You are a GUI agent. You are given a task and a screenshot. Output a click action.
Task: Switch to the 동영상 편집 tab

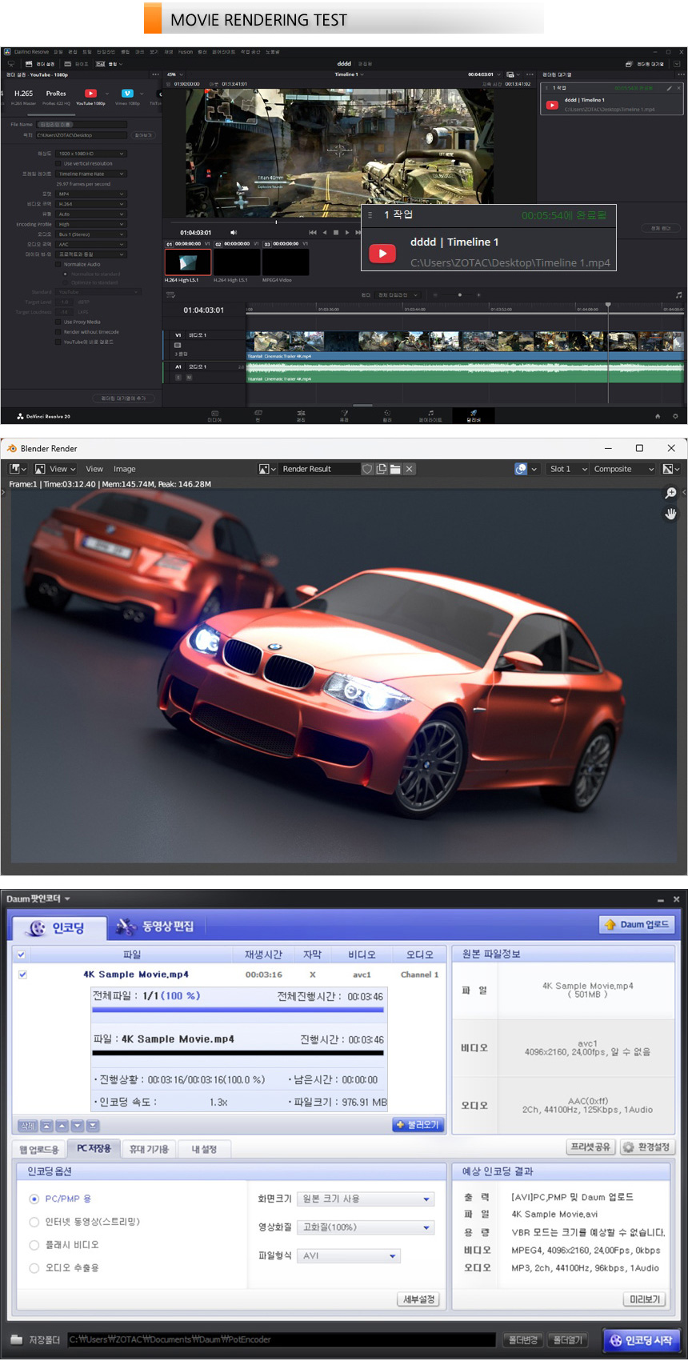click(x=155, y=927)
